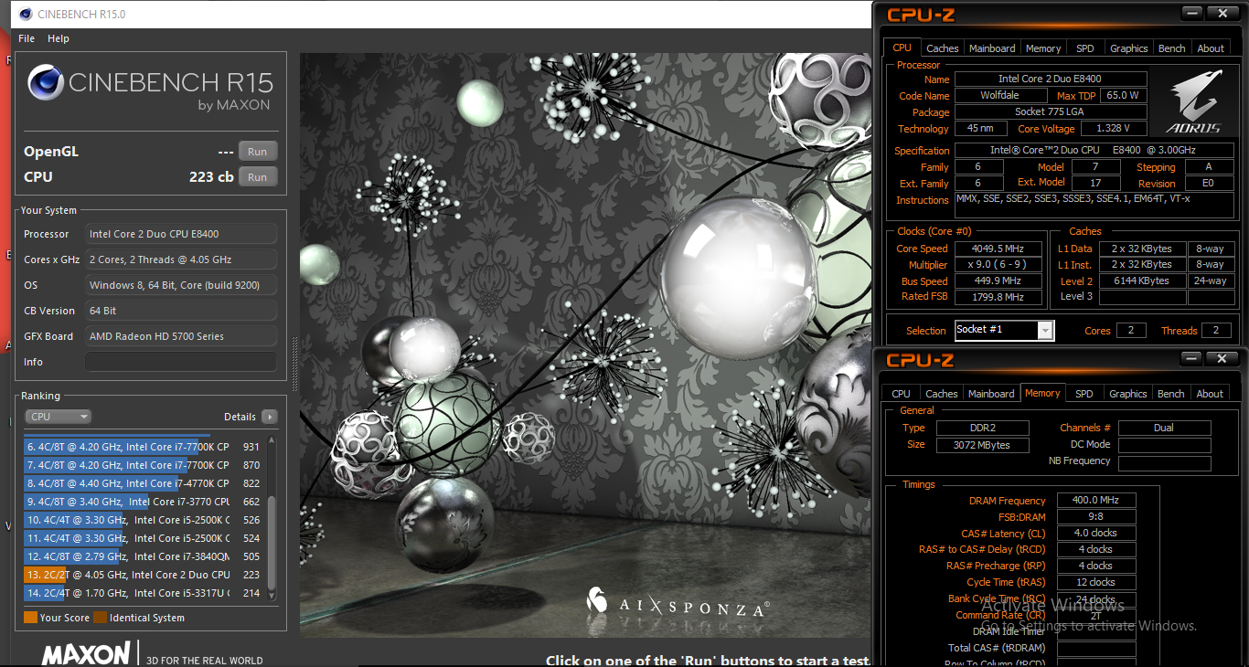Click CAS# Latency value 4.0 clocks
Screen dimensions: 1249x667
[1096, 534]
